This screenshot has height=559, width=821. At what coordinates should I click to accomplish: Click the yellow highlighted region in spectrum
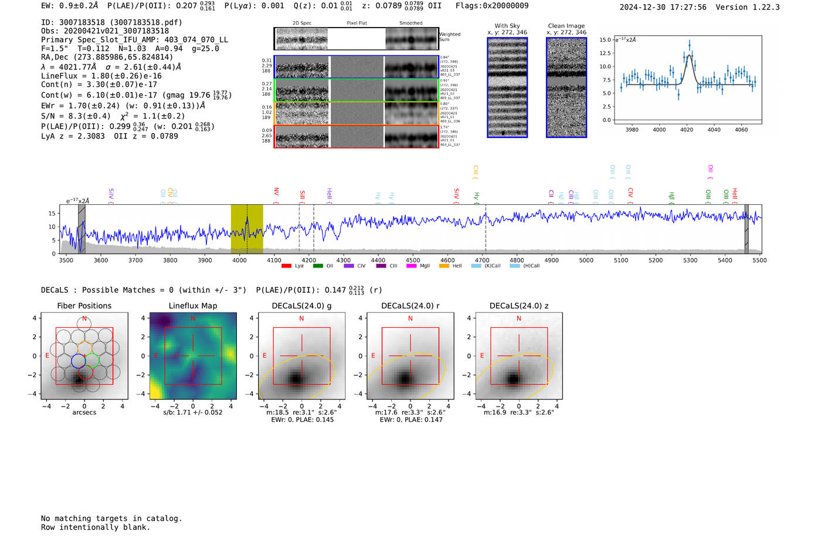[x=247, y=229]
